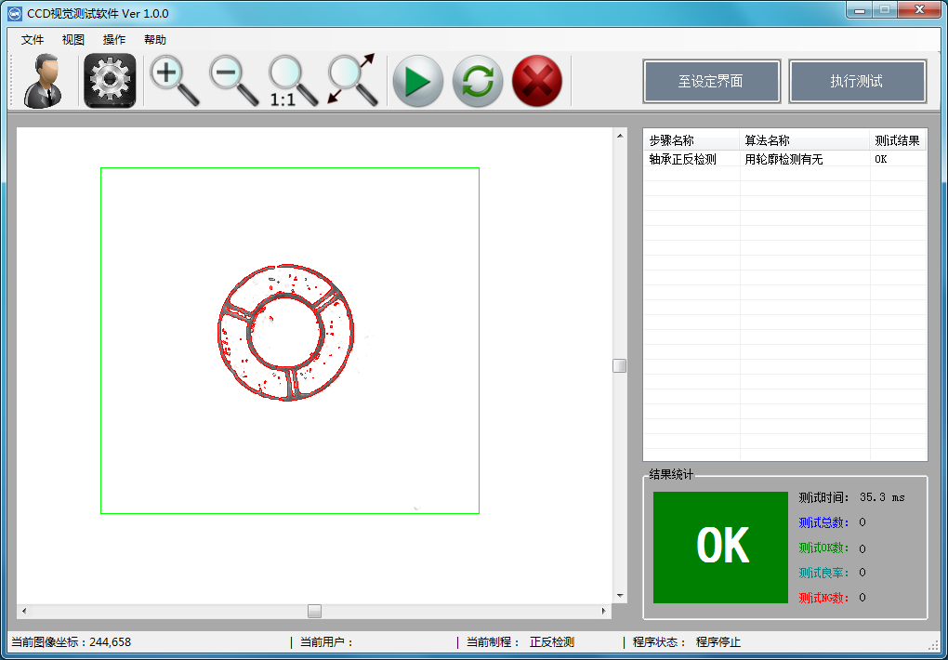
Task: Click the red X stop icon
Action: coord(537,81)
